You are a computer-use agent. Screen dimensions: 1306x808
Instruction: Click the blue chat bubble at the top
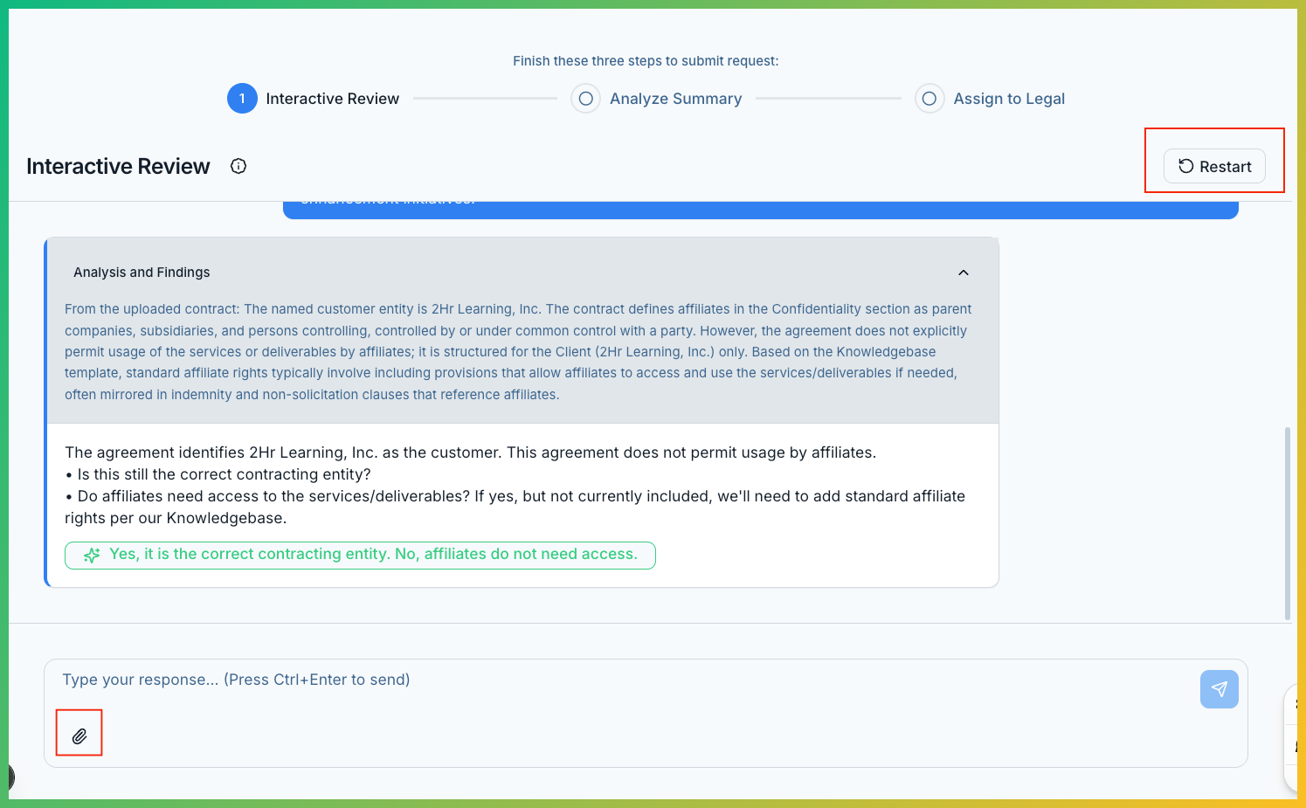point(760,203)
